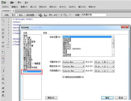Click the remove comment icon
Image resolution: width=131 pixels, height=101 pixels.
tap(3, 72)
